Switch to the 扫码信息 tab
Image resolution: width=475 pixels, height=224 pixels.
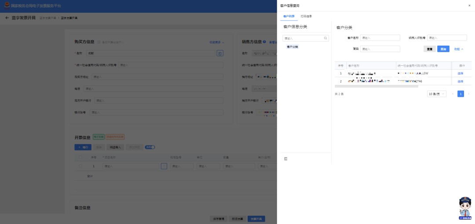coord(306,16)
